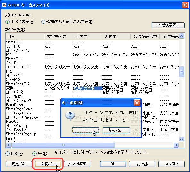Select the Ctrl+F10 key row
The width and height of the screenshot is (190, 172).
tap(92, 46)
